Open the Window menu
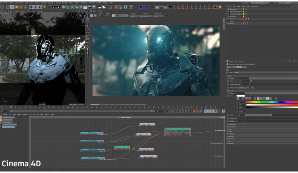Screen dimensions: 298x173 (105, 3)
